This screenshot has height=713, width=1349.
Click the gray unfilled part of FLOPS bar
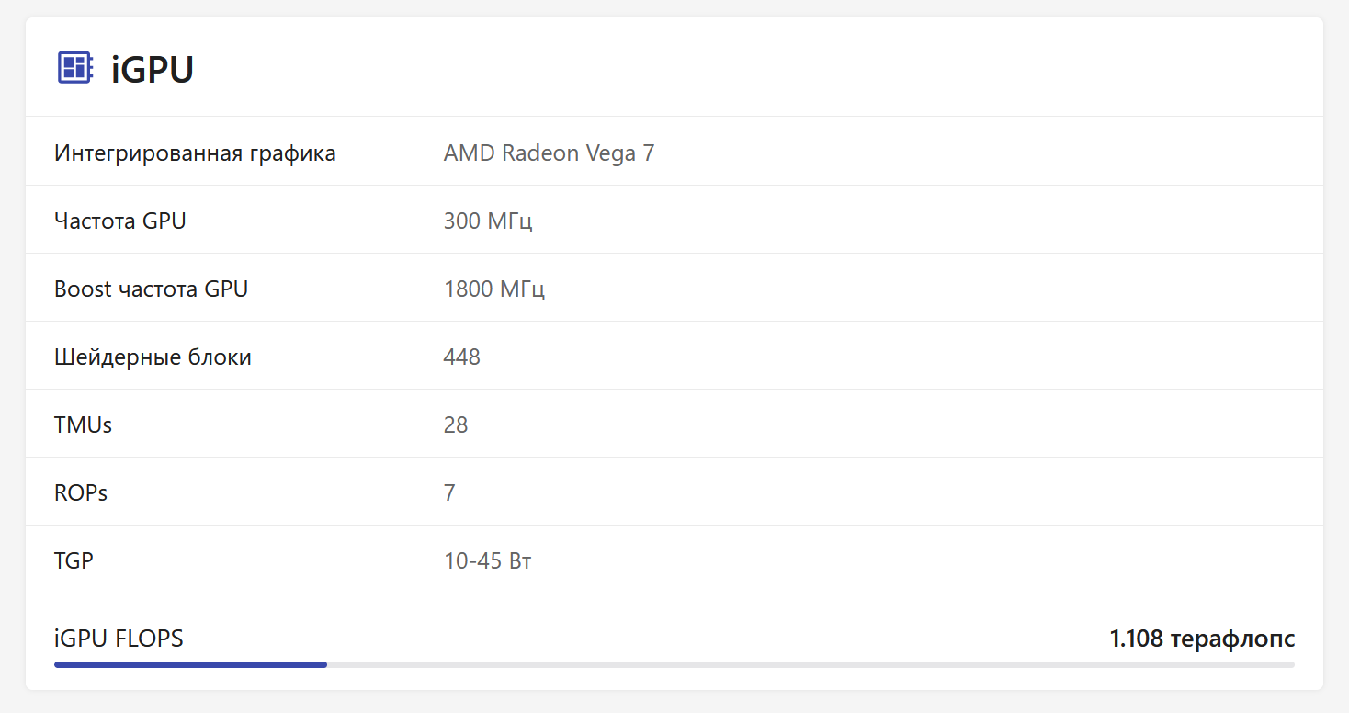(x=809, y=664)
